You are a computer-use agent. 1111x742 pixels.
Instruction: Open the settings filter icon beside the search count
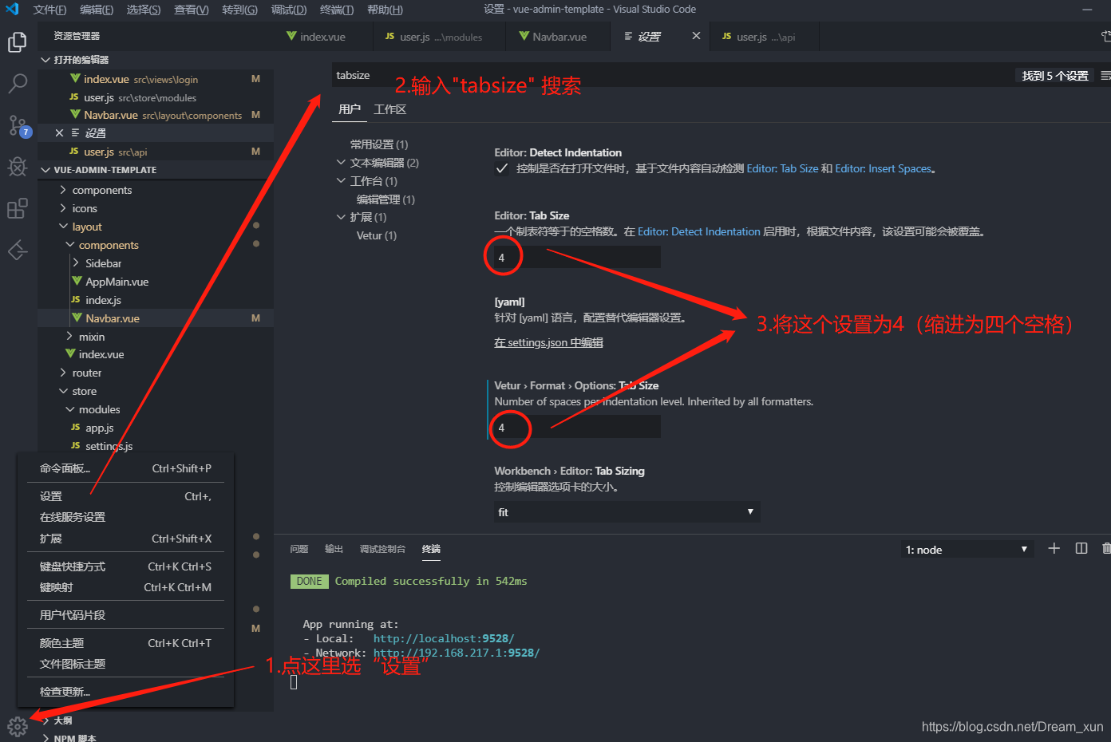pyautogui.click(x=1105, y=75)
